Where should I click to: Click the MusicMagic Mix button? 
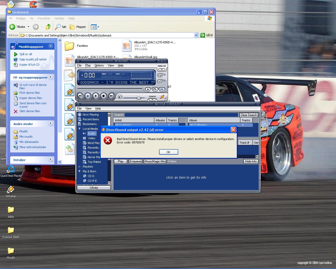point(155,161)
